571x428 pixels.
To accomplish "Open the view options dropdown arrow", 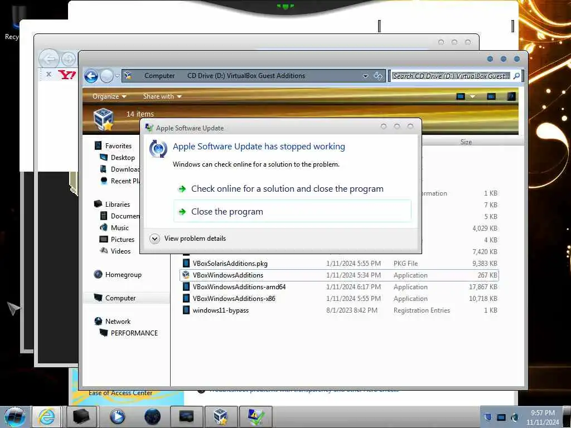I will (472, 96).
